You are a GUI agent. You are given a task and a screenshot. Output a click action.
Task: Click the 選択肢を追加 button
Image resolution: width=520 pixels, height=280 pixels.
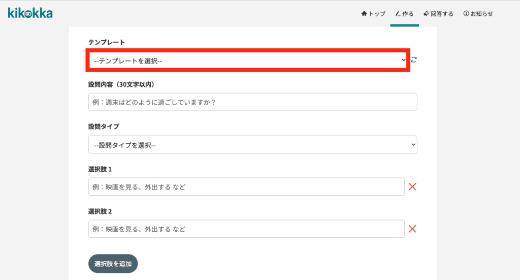(x=113, y=264)
